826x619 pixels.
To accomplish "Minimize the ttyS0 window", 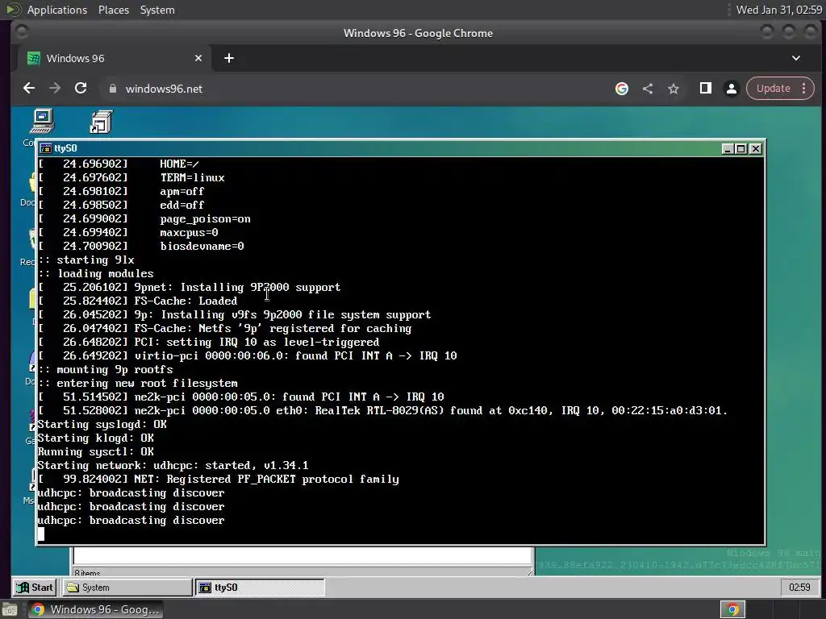I will (x=728, y=149).
